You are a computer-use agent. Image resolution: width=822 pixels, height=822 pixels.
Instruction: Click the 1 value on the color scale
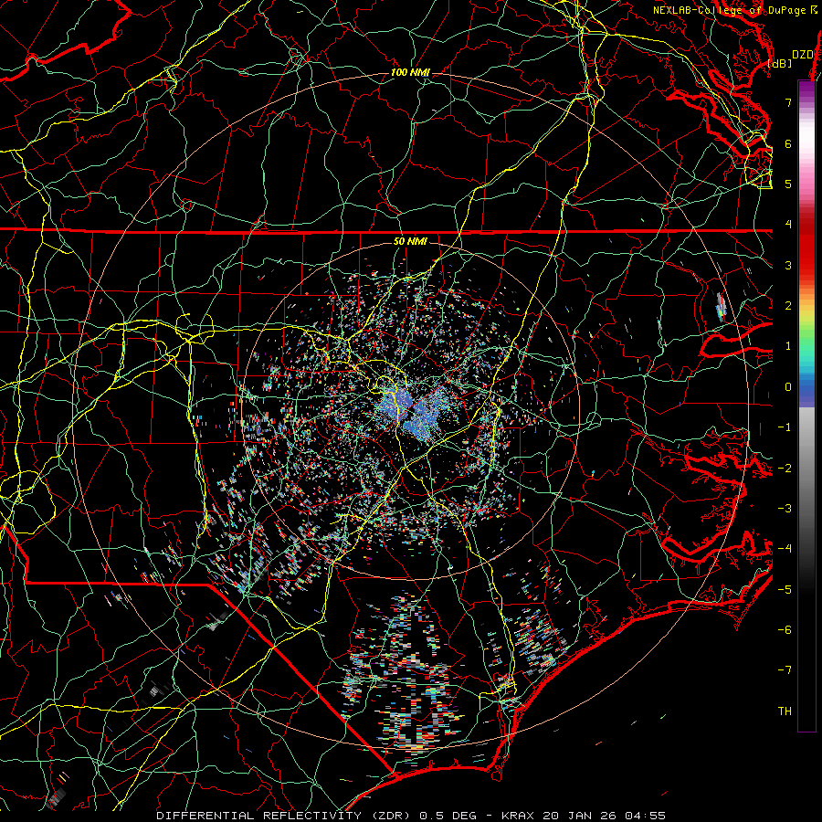coord(788,346)
